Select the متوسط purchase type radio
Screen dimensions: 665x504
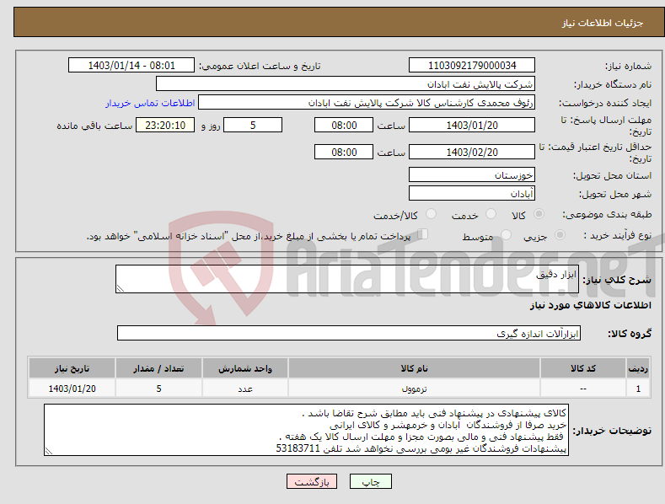(506, 234)
